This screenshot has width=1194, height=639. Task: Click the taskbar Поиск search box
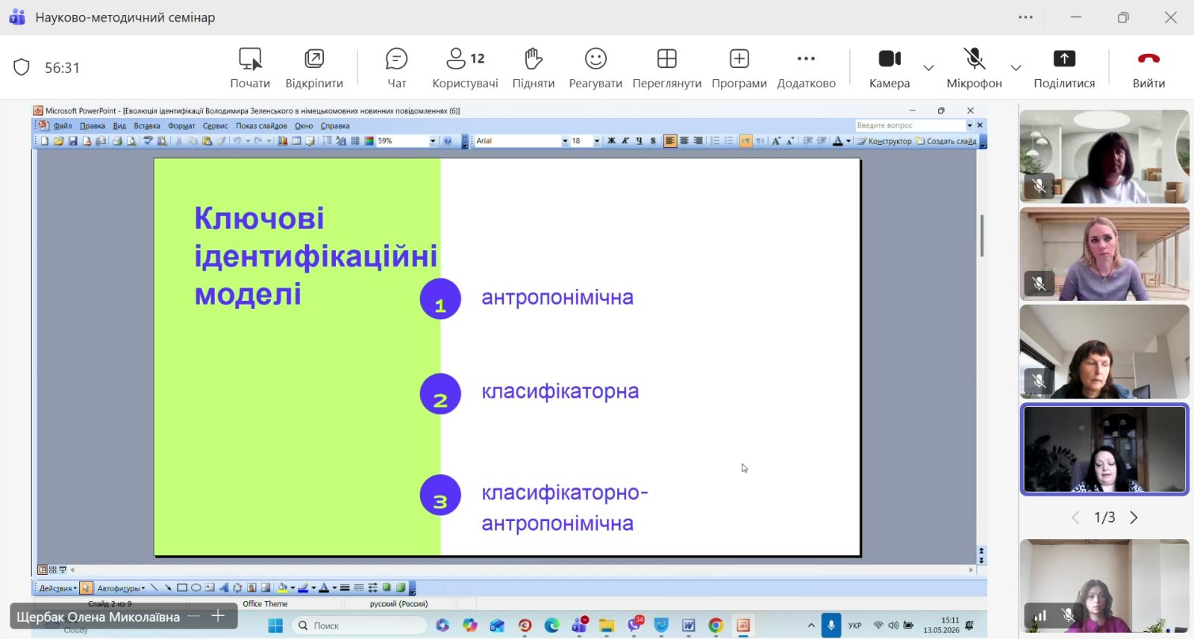click(360, 626)
